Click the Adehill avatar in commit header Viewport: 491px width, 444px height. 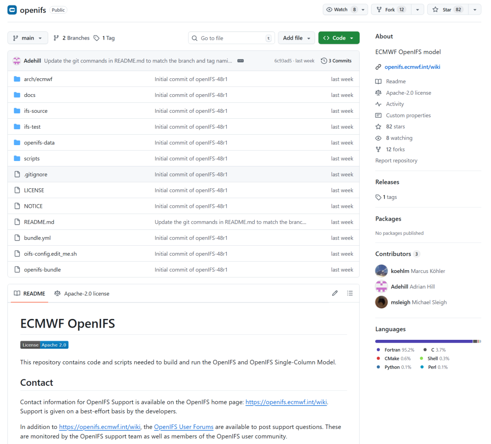(17, 61)
